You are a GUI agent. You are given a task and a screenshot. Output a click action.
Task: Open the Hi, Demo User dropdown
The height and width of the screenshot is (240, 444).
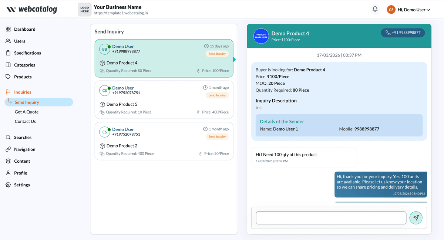(408, 10)
